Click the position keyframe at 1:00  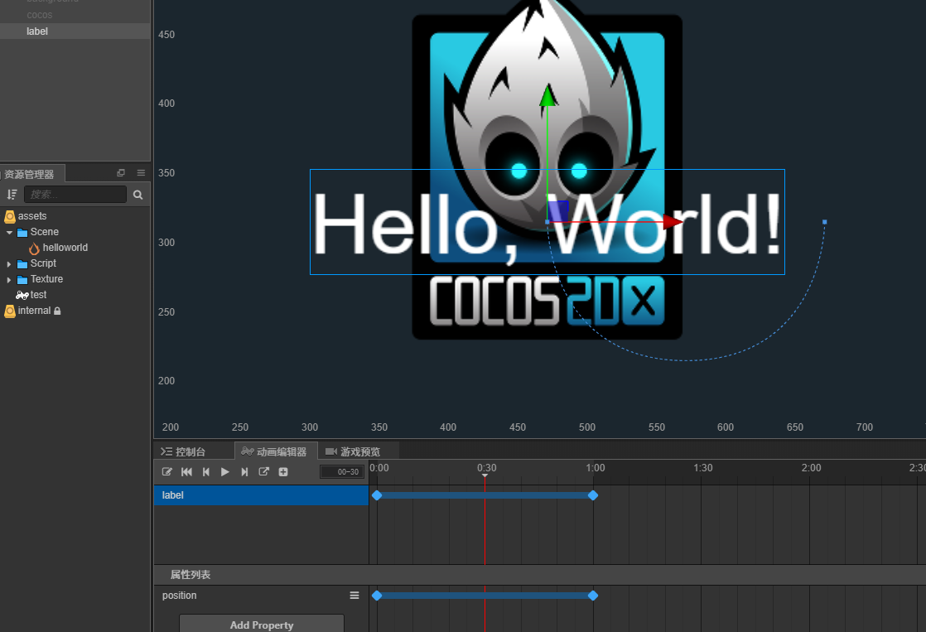[593, 596]
